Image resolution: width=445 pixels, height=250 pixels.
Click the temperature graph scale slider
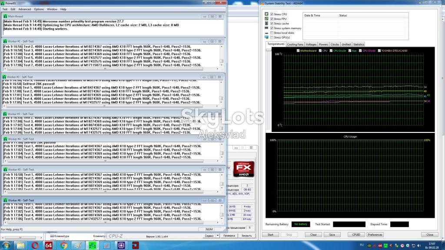[x=269, y=50]
